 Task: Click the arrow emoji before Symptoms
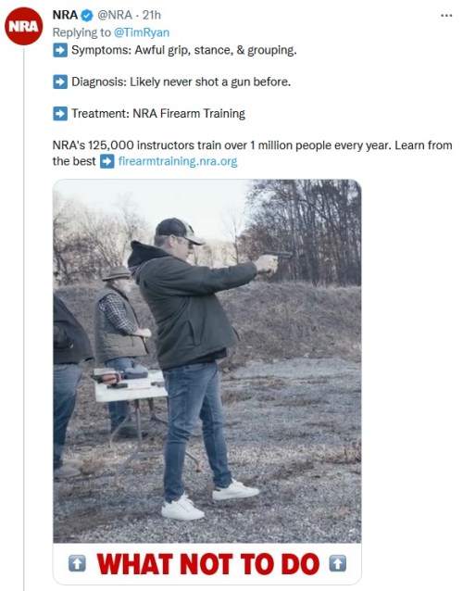tap(60, 50)
